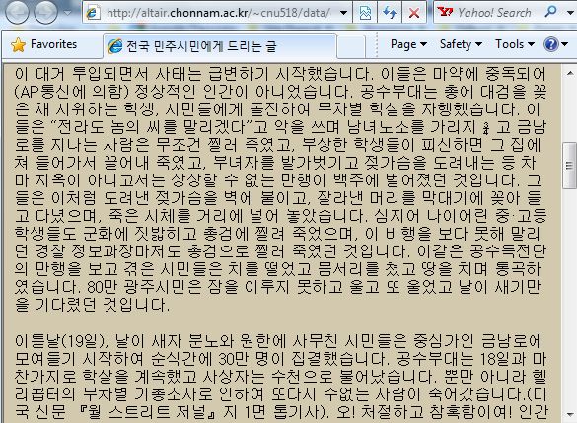The image size is (577, 423).
Task: Click the Yahoo logo in search box
Action: pos(446,12)
